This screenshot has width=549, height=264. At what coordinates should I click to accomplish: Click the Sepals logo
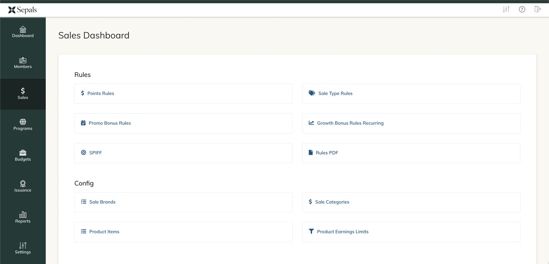coord(23,10)
